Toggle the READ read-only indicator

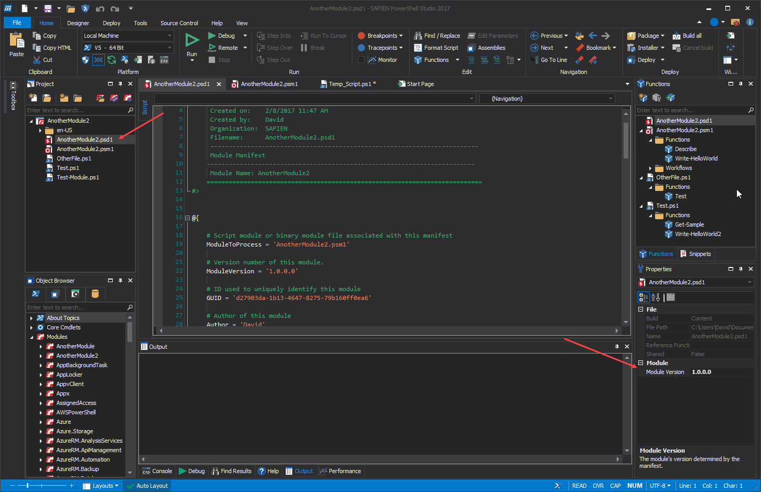click(580, 486)
